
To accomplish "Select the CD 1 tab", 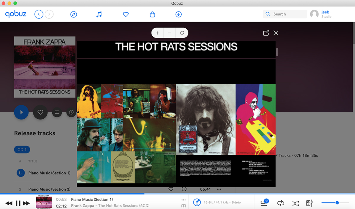I will coord(22,150).
